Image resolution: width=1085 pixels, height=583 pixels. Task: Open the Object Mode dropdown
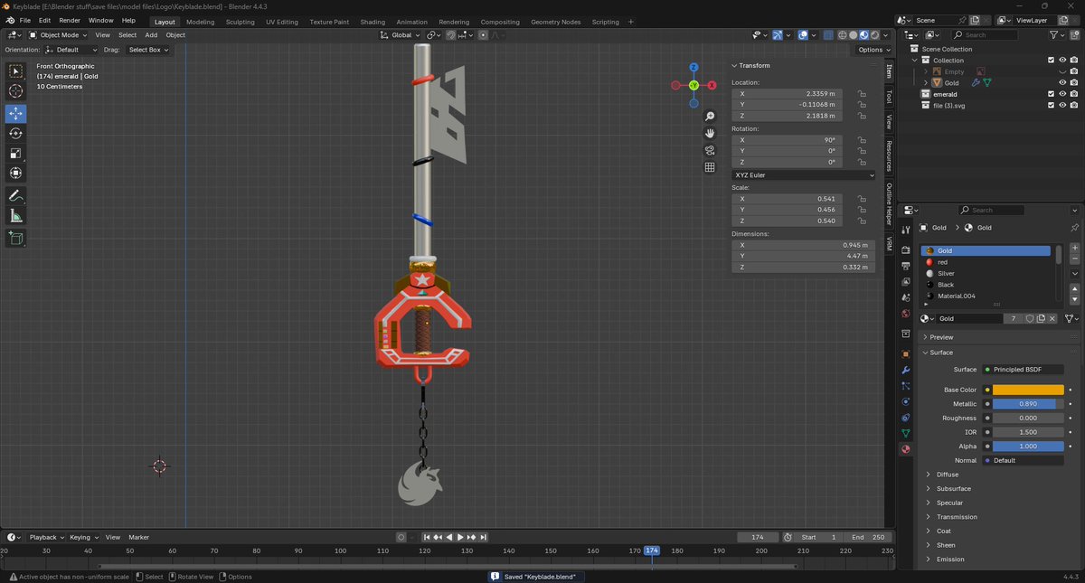58,35
